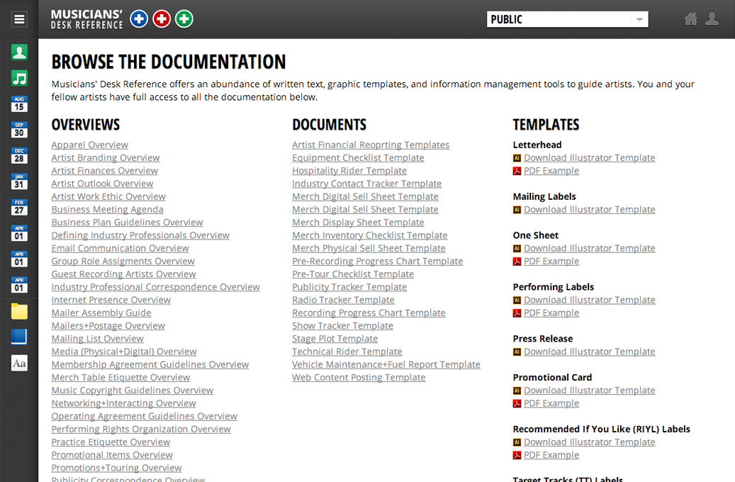Open Stage Plot Template link
The width and height of the screenshot is (735, 482).
(335, 339)
